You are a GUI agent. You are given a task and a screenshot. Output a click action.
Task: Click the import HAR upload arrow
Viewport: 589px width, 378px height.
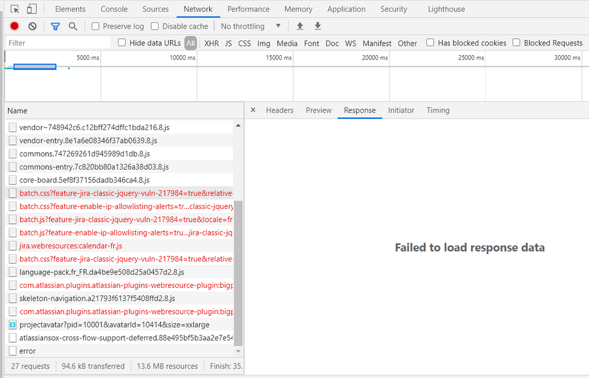pyautogui.click(x=300, y=26)
